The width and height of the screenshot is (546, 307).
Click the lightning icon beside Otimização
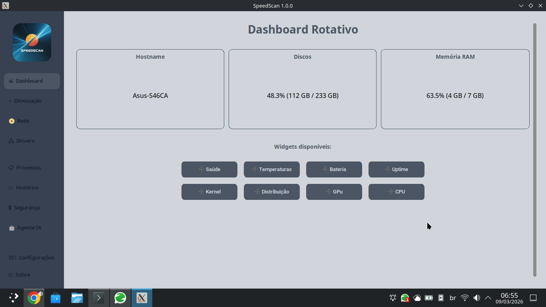(x=10, y=101)
